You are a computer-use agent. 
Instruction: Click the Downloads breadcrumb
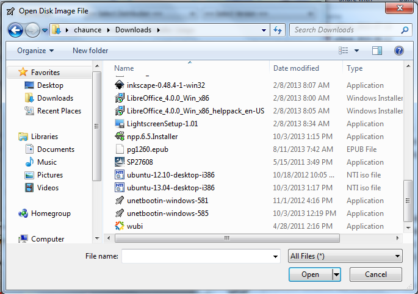133,30
